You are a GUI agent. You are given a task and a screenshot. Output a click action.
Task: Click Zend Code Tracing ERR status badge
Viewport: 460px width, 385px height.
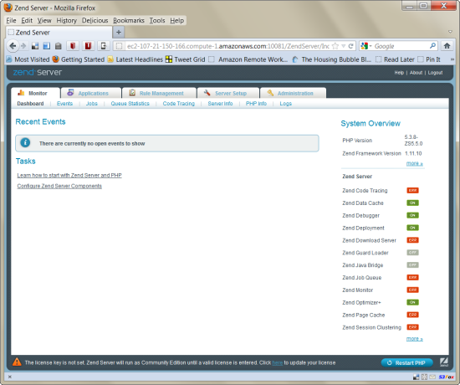412,190
